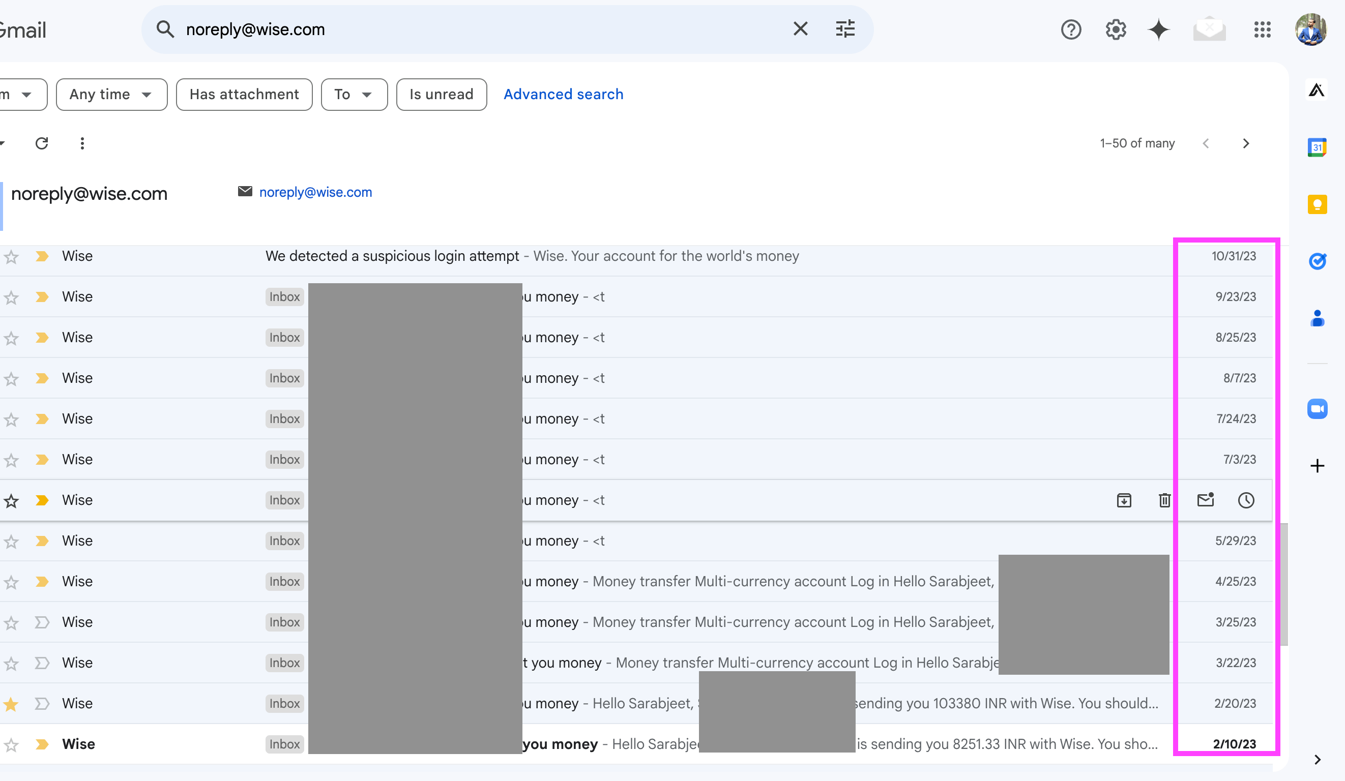Open Advanced search
1345x781 pixels.
[563, 94]
